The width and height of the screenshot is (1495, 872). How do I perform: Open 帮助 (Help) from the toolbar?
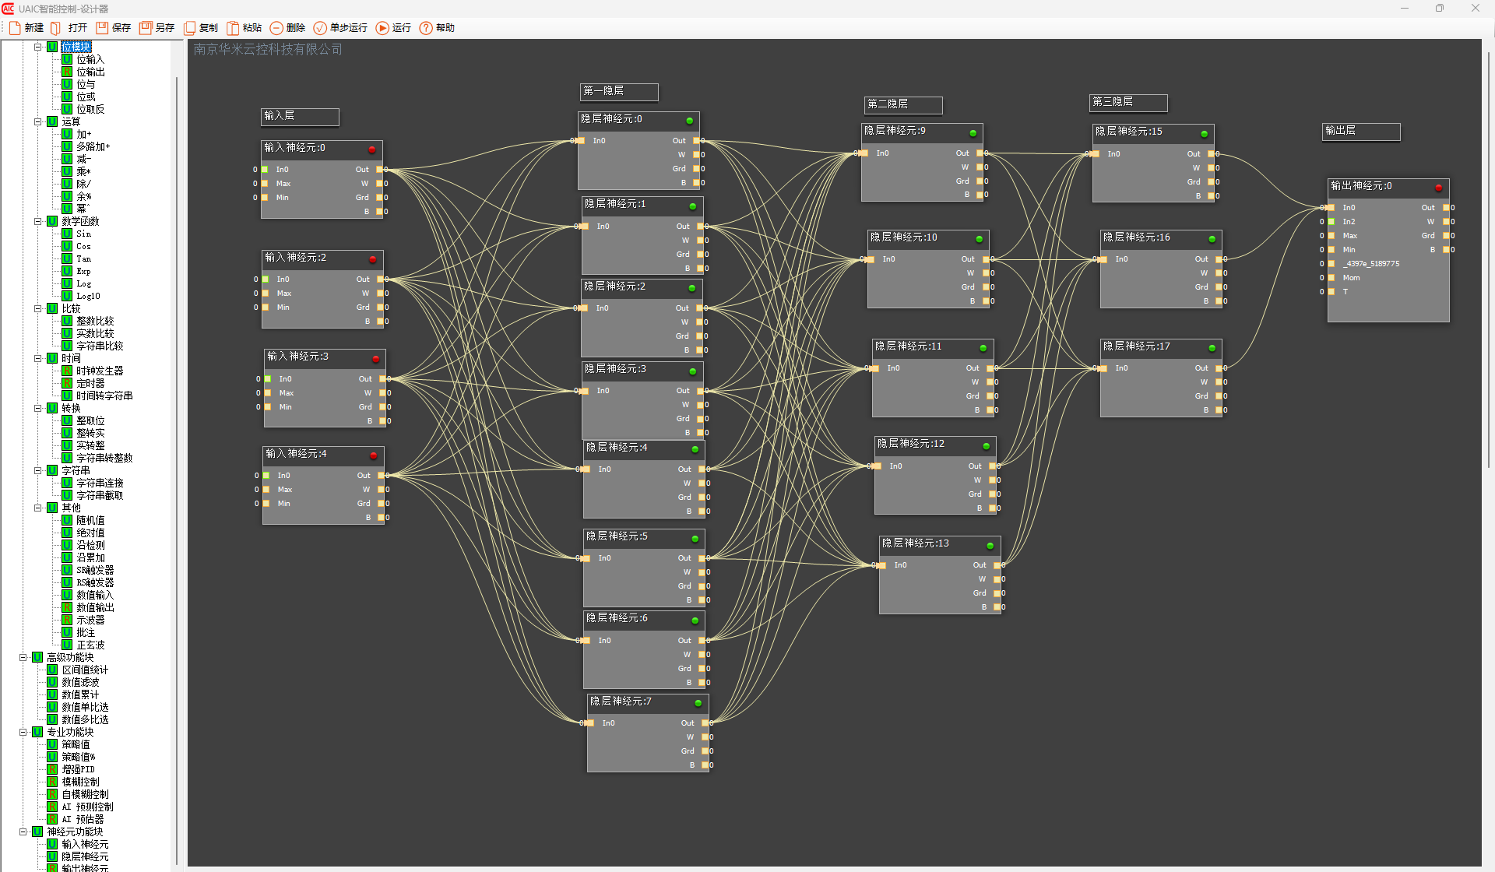tap(426, 28)
